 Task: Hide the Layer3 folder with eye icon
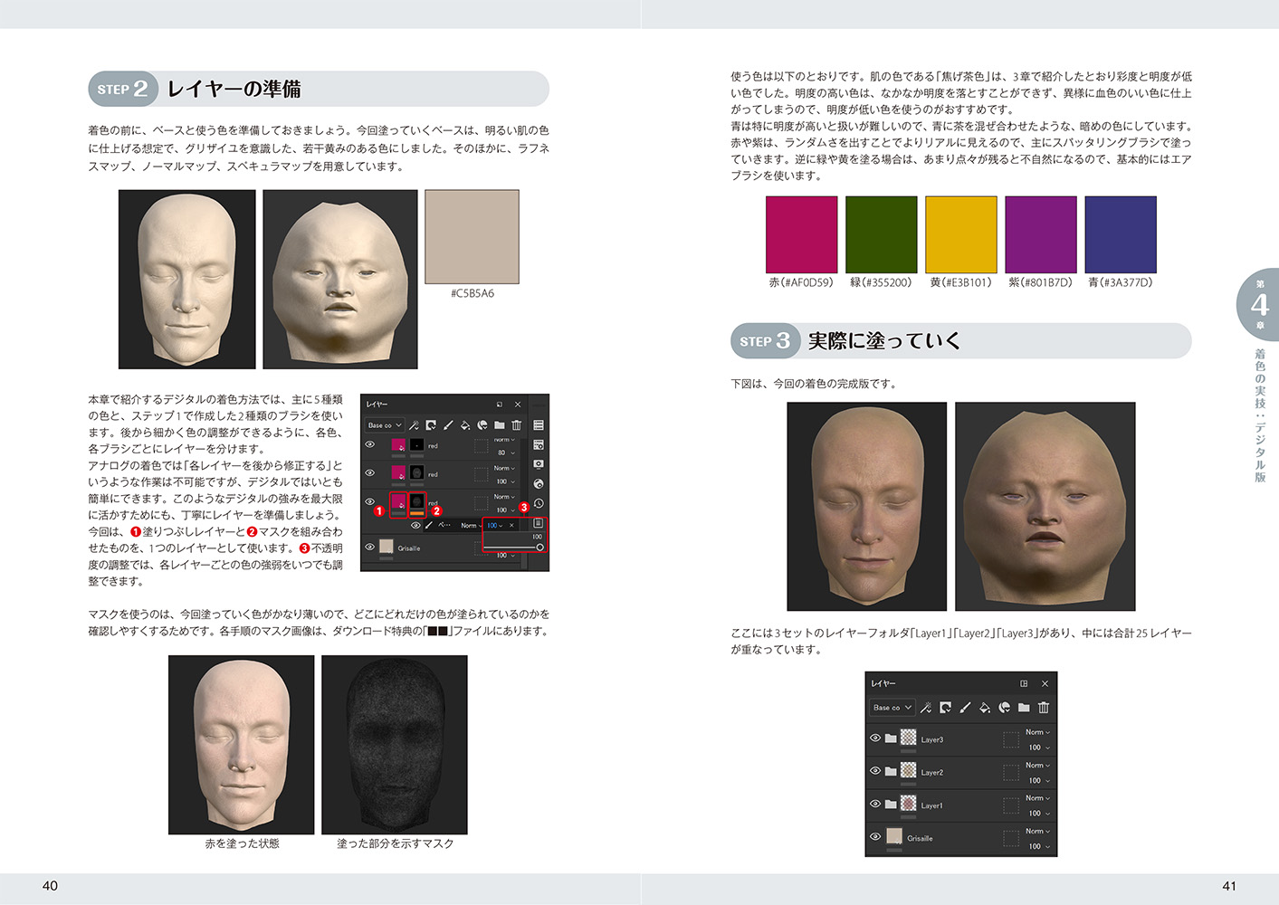pyautogui.click(x=875, y=738)
